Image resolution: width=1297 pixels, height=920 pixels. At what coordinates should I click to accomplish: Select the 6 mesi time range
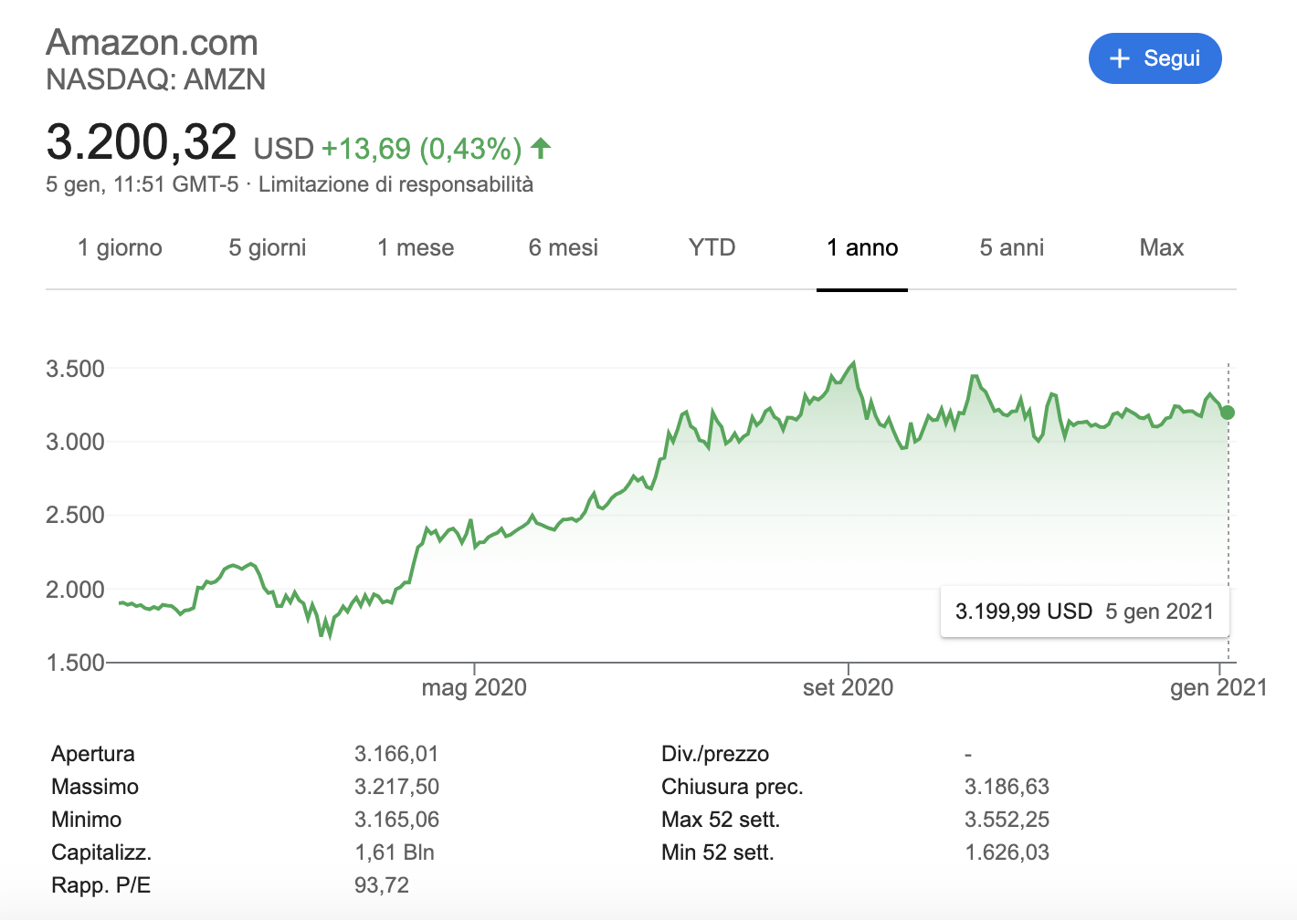(x=563, y=247)
